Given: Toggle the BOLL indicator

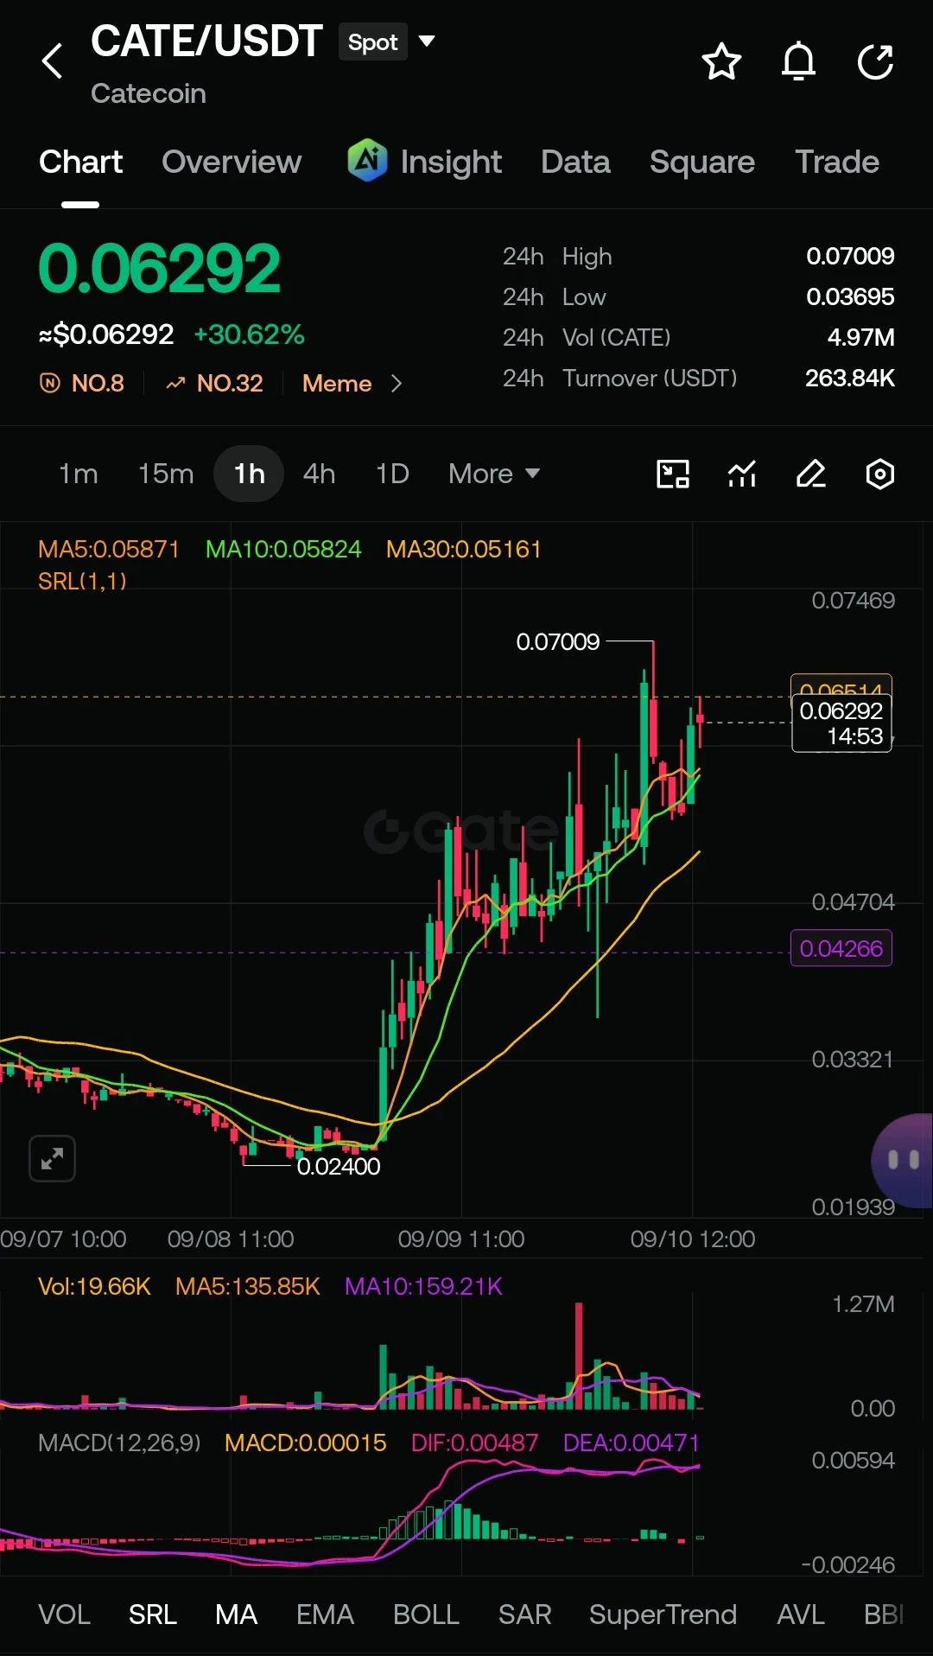Looking at the screenshot, I should (426, 1615).
